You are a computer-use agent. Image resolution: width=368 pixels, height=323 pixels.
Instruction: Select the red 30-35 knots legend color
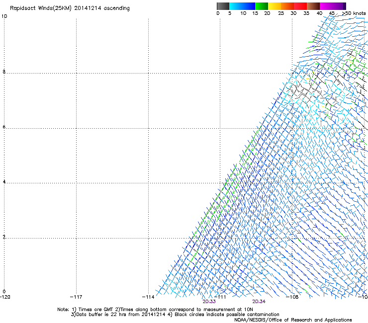click(300, 6)
